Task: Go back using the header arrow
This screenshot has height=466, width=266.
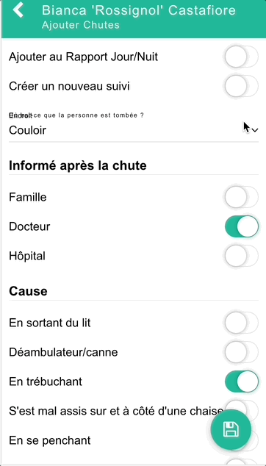Action: pos(18,10)
